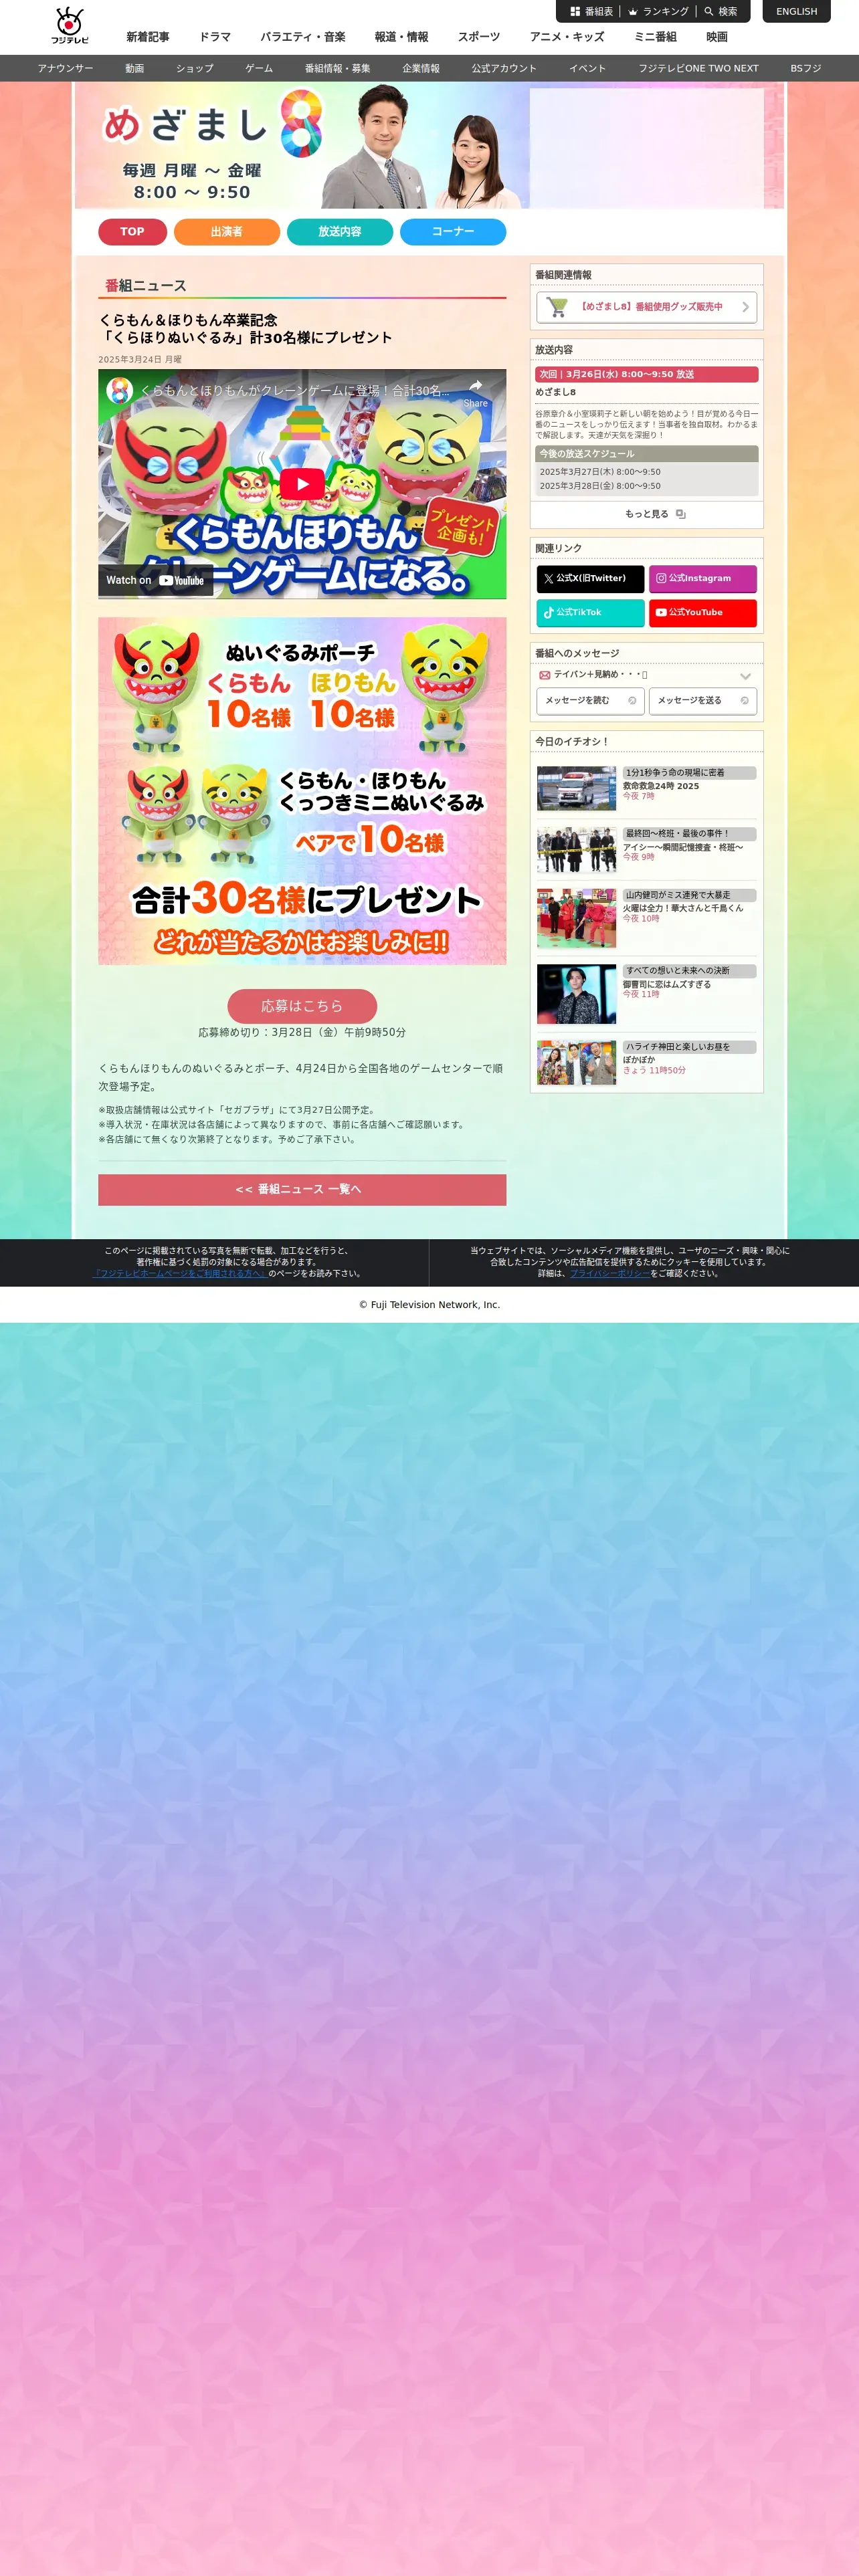Image resolution: width=859 pixels, height=2576 pixels.
Task: Open アイシー～瞬間記憶捜査 thumbnail
Action: click(576, 850)
